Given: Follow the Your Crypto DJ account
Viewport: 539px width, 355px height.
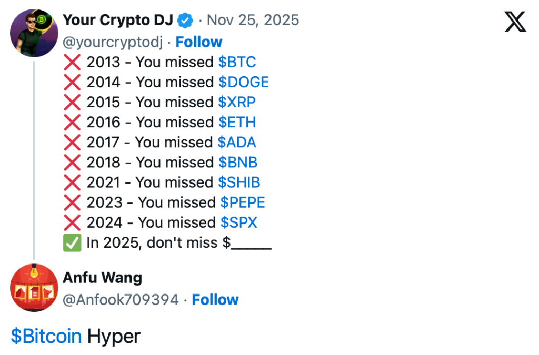Looking at the screenshot, I should [x=199, y=42].
